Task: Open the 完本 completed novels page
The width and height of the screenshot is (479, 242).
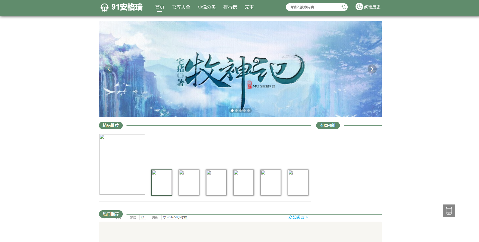Action: click(x=249, y=7)
